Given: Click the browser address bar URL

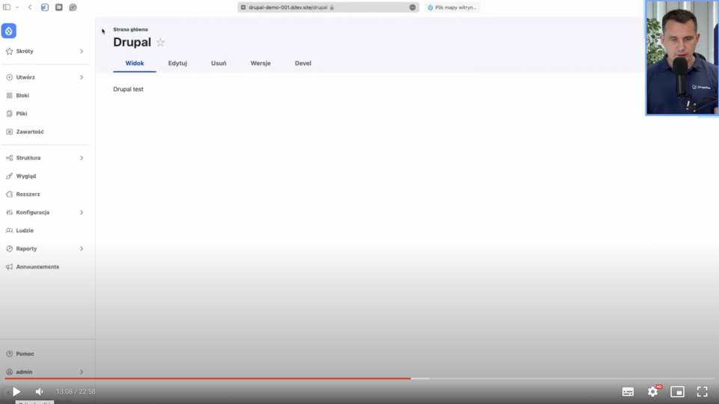Looking at the screenshot, I should tap(288, 7).
